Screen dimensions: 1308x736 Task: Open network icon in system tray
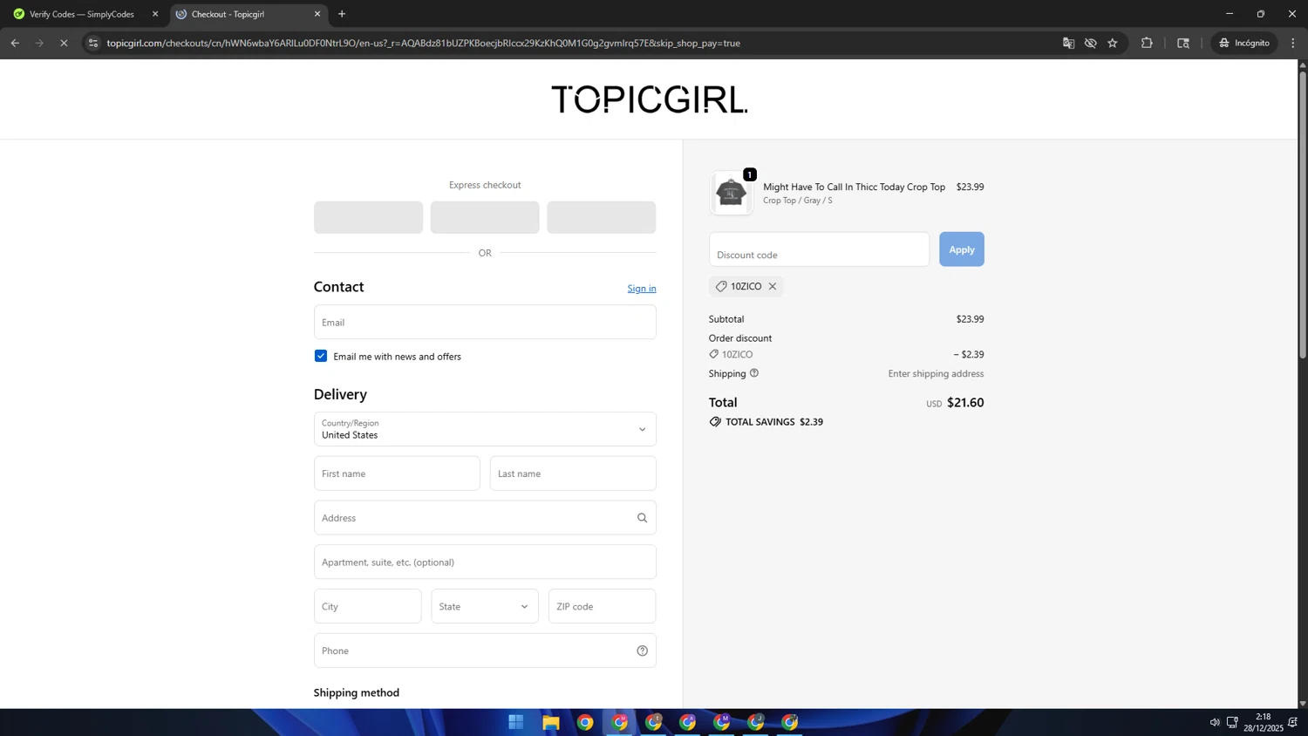(x=1232, y=722)
